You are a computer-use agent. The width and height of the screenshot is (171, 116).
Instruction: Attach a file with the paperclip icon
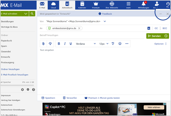[x=43, y=44]
